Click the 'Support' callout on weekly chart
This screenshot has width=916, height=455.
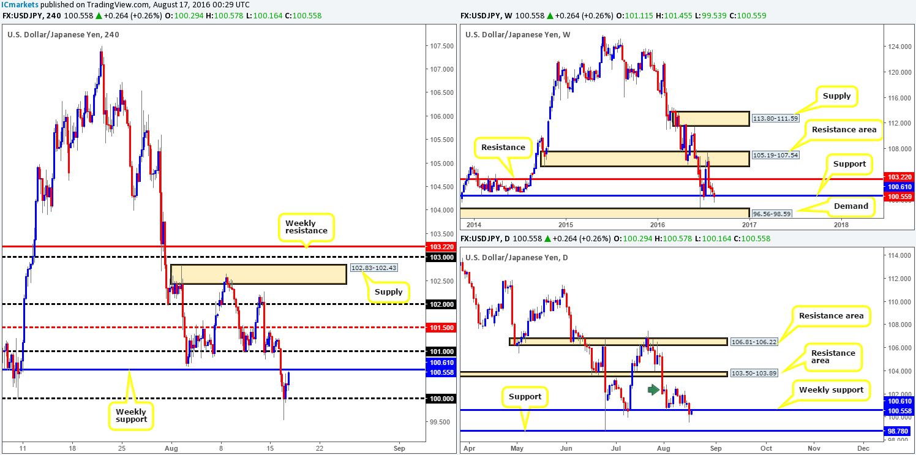(x=848, y=164)
